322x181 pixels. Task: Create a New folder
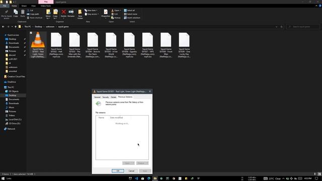tap(80, 15)
